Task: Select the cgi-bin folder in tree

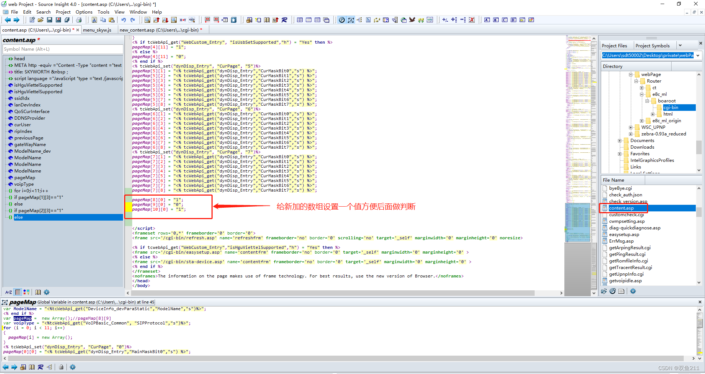Action: click(x=670, y=108)
